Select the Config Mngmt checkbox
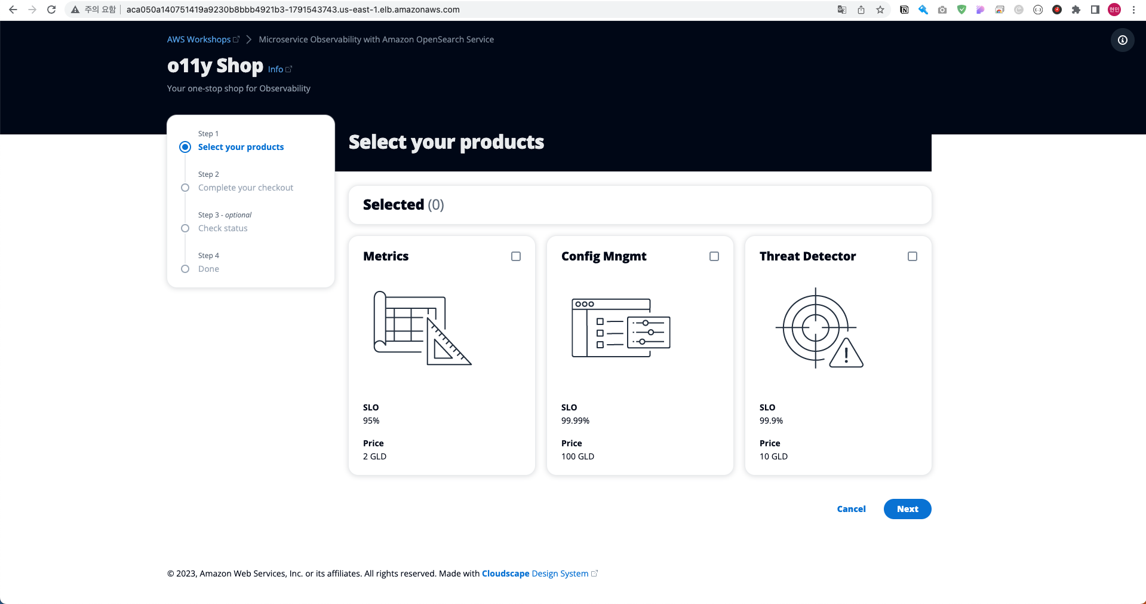Image resolution: width=1146 pixels, height=604 pixels. pyautogui.click(x=714, y=256)
